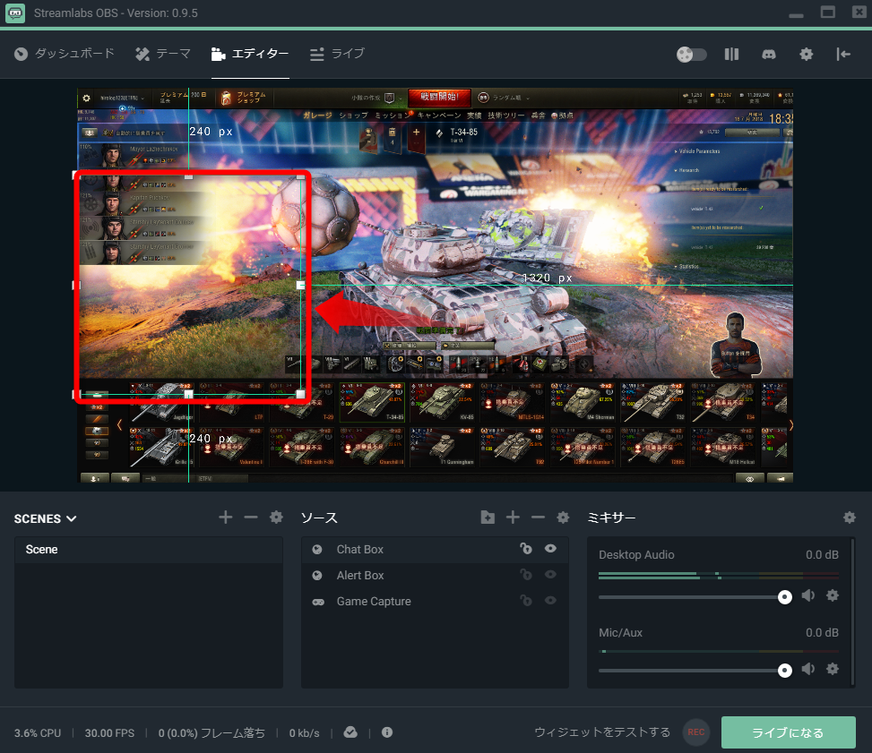This screenshot has width=872, height=753.
Task: Click the ライブになる go live button
Action: pos(788,732)
